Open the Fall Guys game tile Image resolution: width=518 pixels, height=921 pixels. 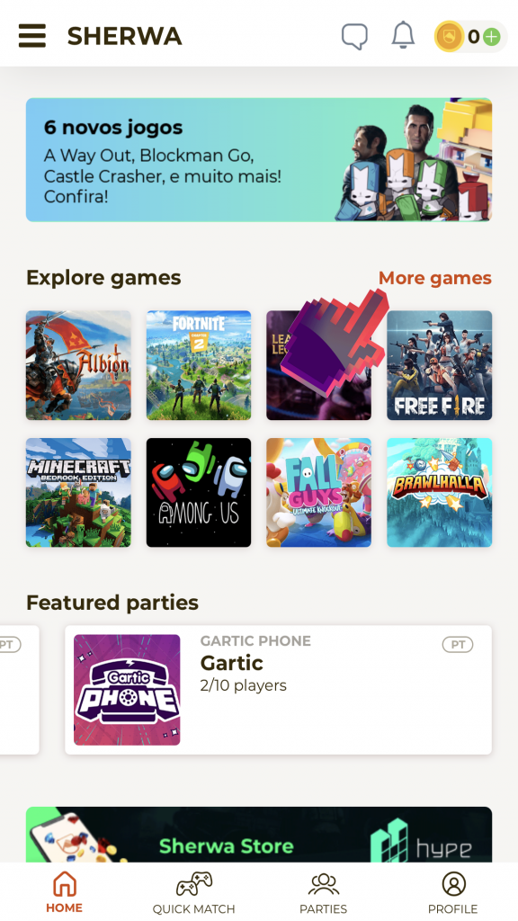click(319, 492)
